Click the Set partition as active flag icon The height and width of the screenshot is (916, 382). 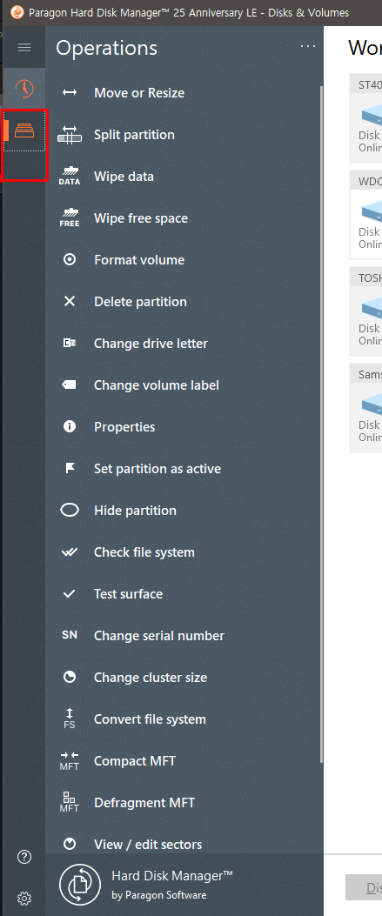pos(70,469)
